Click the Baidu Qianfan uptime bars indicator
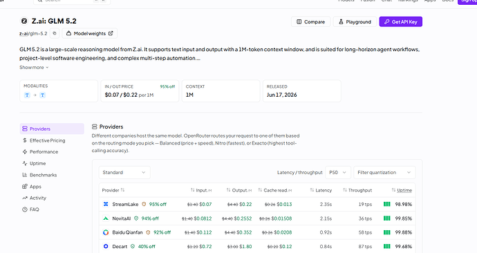The width and height of the screenshot is (477, 253). click(387, 232)
